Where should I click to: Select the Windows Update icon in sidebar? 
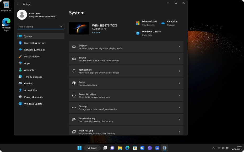21,104
